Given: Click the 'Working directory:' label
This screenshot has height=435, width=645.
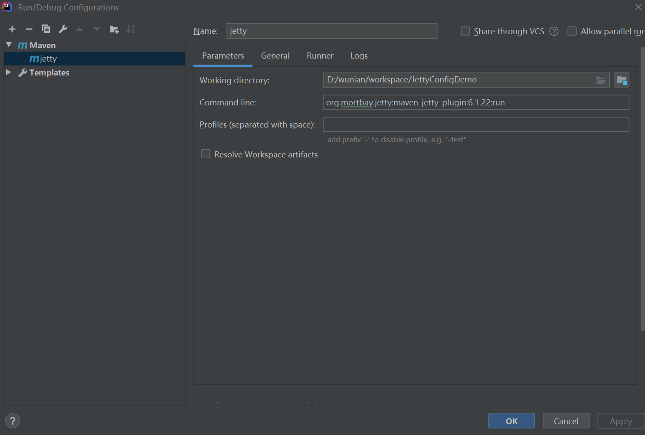Looking at the screenshot, I should tap(234, 80).
